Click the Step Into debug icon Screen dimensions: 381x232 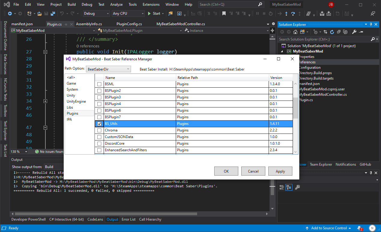point(286,14)
